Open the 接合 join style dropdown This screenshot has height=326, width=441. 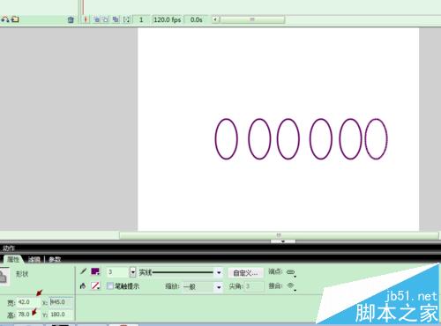pyautogui.click(x=291, y=286)
